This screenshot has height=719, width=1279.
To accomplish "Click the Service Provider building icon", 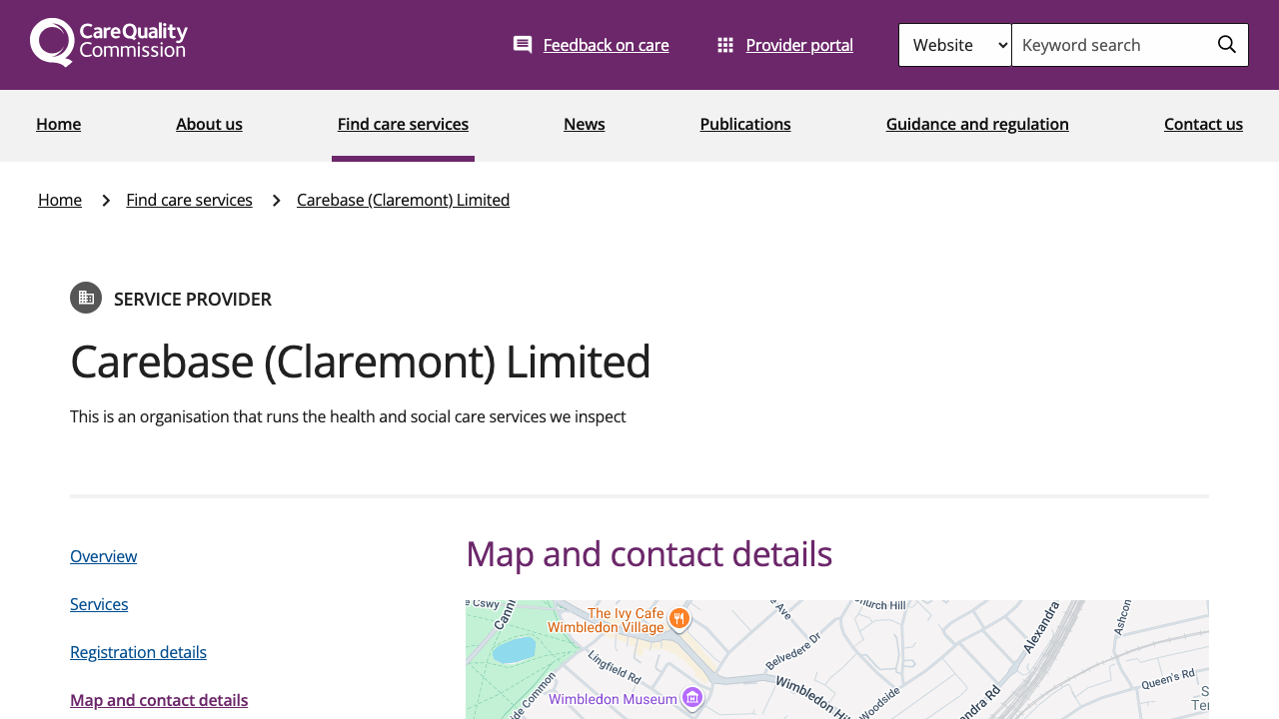I will pyautogui.click(x=86, y=298).
